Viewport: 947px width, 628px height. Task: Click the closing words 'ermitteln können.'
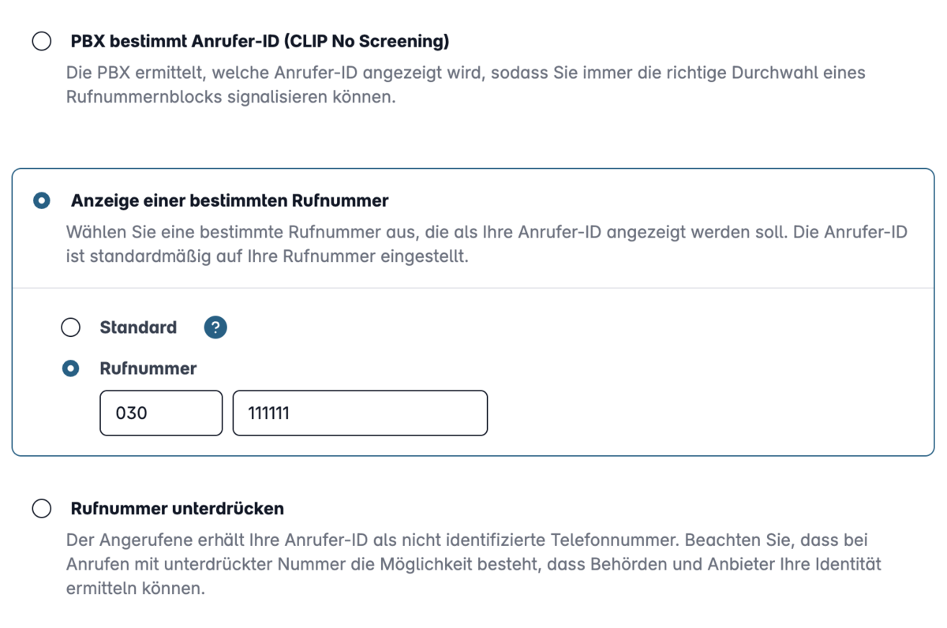pos(135,589)
